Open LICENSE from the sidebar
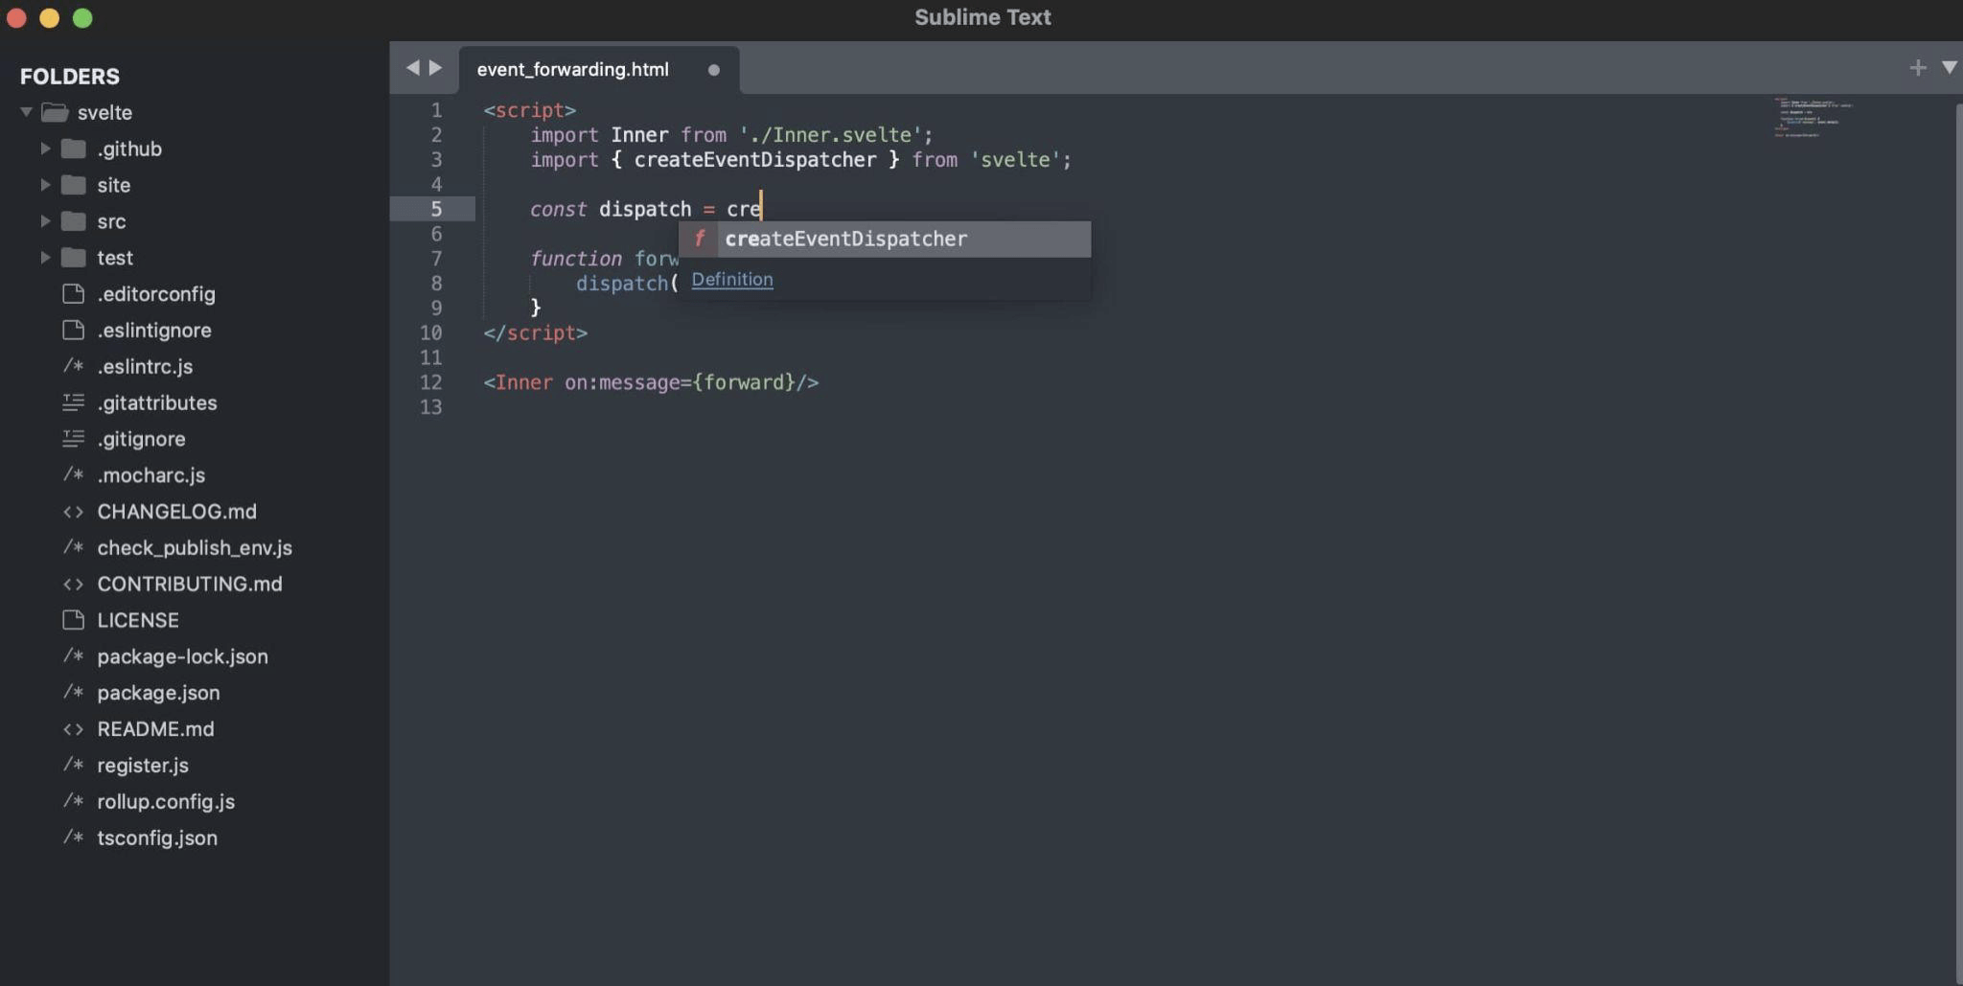The height and width of the screenshot is (986, 1963). tap(138, 620)
